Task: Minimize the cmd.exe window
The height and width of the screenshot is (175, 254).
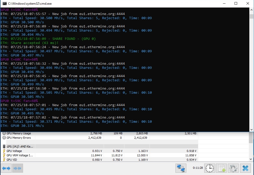Action: [x=224, y=4]
